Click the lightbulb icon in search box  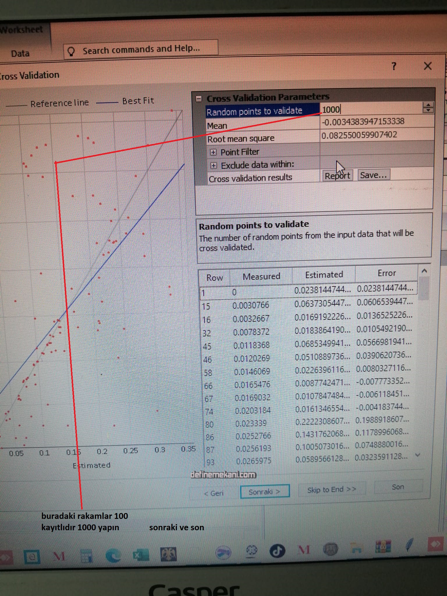[x=71, y=52]
